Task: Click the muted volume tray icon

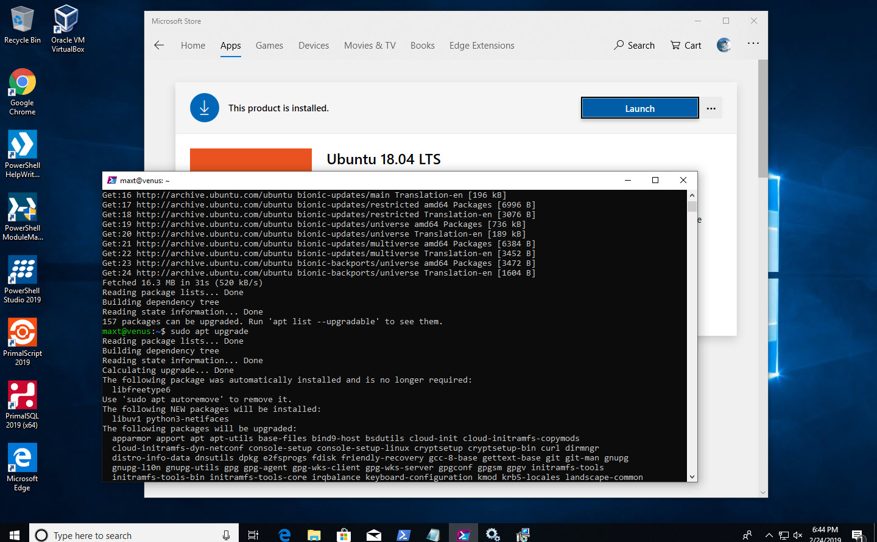Action: coord(798,535)
